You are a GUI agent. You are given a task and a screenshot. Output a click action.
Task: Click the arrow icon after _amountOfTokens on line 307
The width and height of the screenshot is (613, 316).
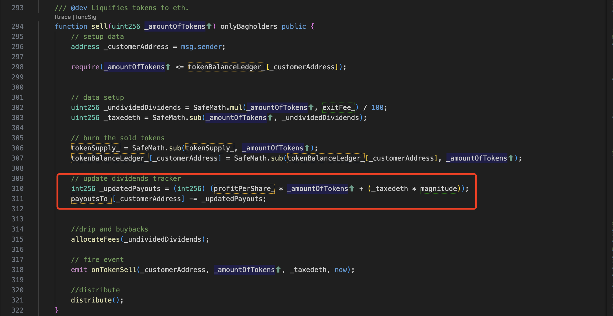(x=511, y=158)
